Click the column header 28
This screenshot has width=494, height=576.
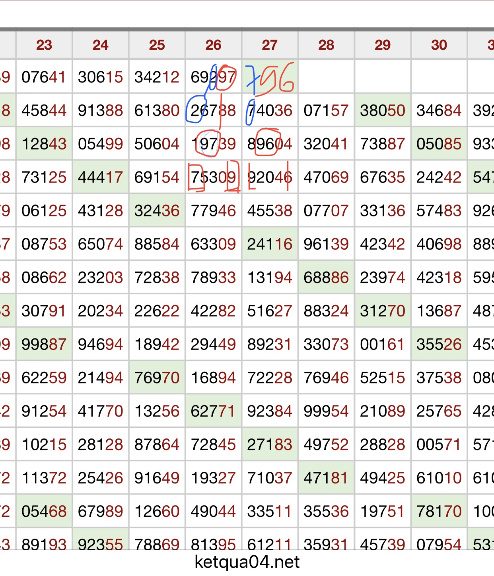(x=326, y=45)
